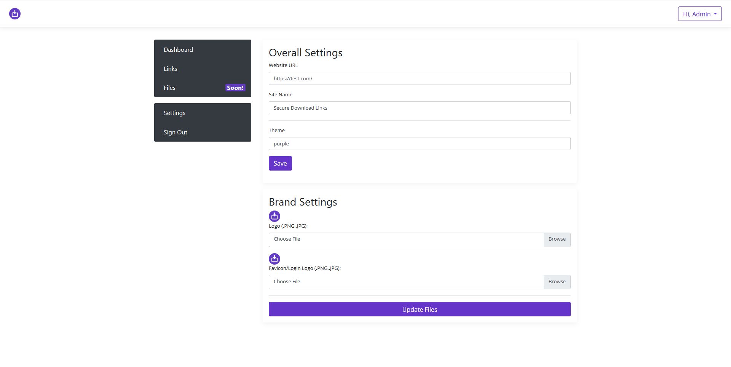Viewport: 731px width, 367px height.
Task: Click into the Site Name field
Action: 419,108
